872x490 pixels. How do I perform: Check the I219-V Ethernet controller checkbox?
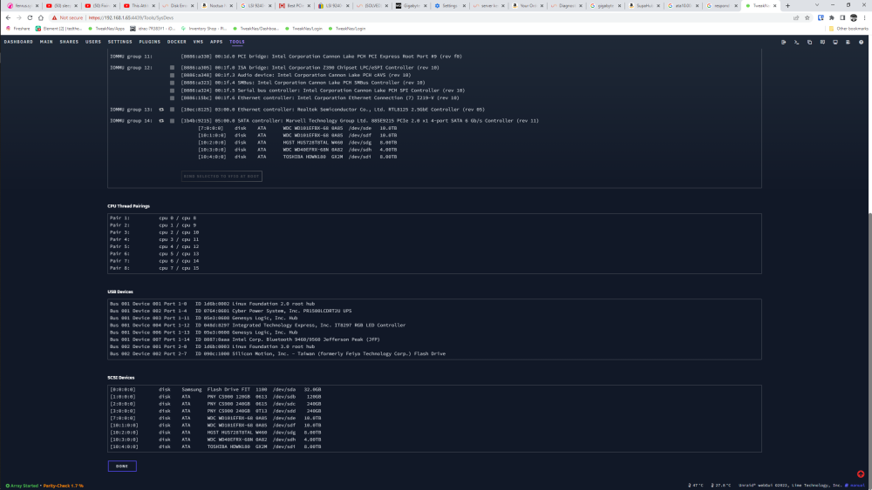(173, 97)
